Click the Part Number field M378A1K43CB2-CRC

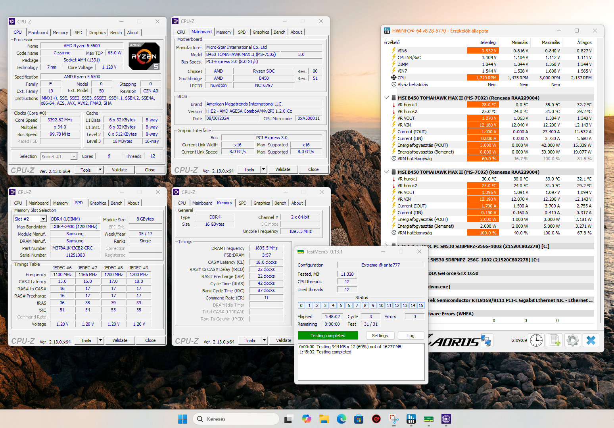pyautogui.click(x=75, y=248)
